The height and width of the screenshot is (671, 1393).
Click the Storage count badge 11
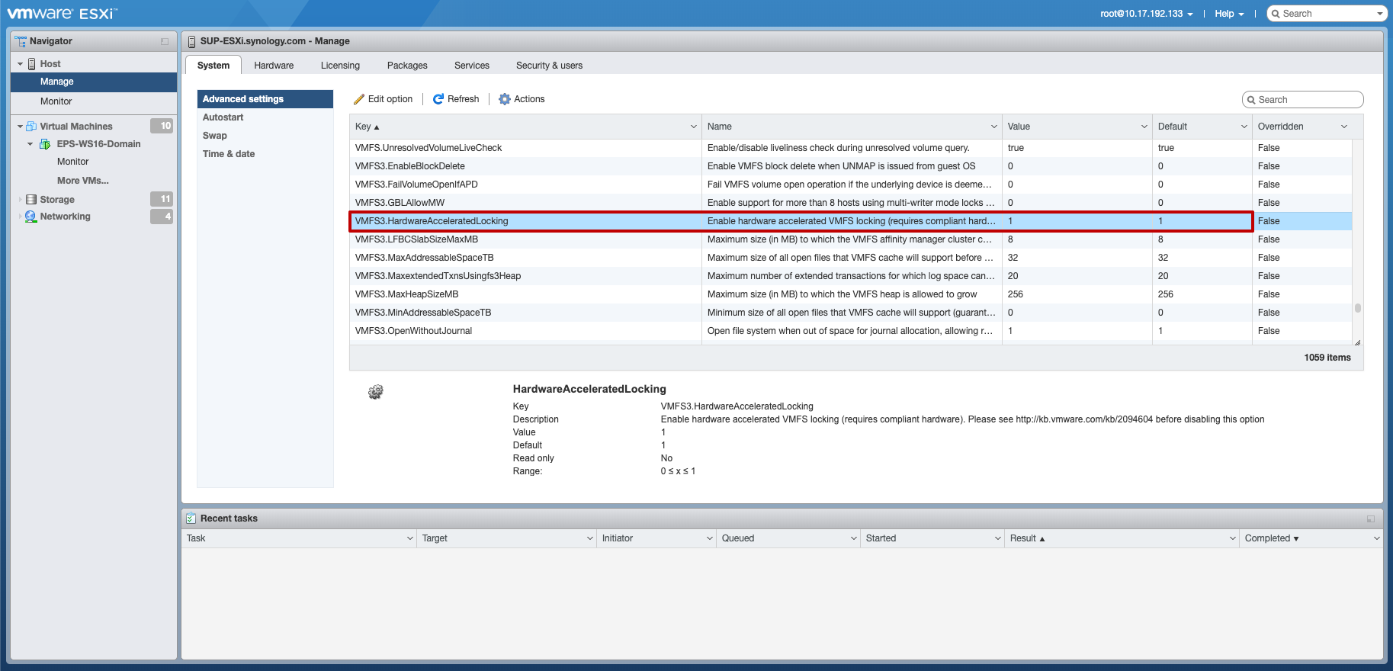point(162,199)
